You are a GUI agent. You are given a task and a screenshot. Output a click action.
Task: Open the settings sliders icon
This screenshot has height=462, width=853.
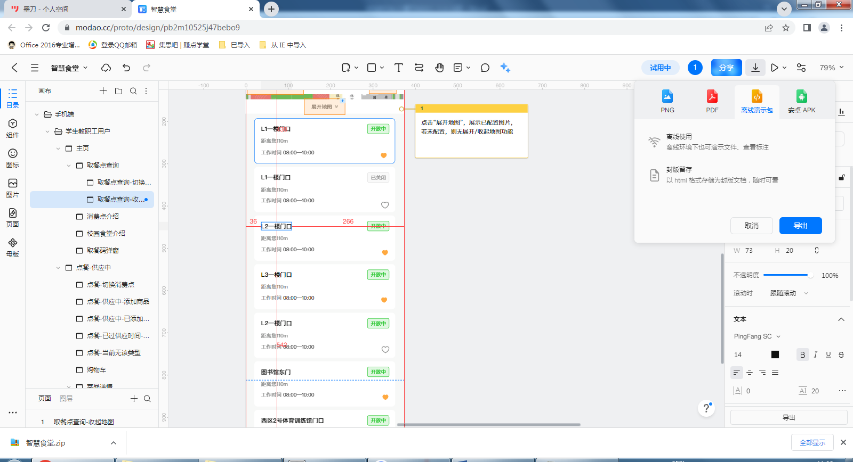(801, 68)
